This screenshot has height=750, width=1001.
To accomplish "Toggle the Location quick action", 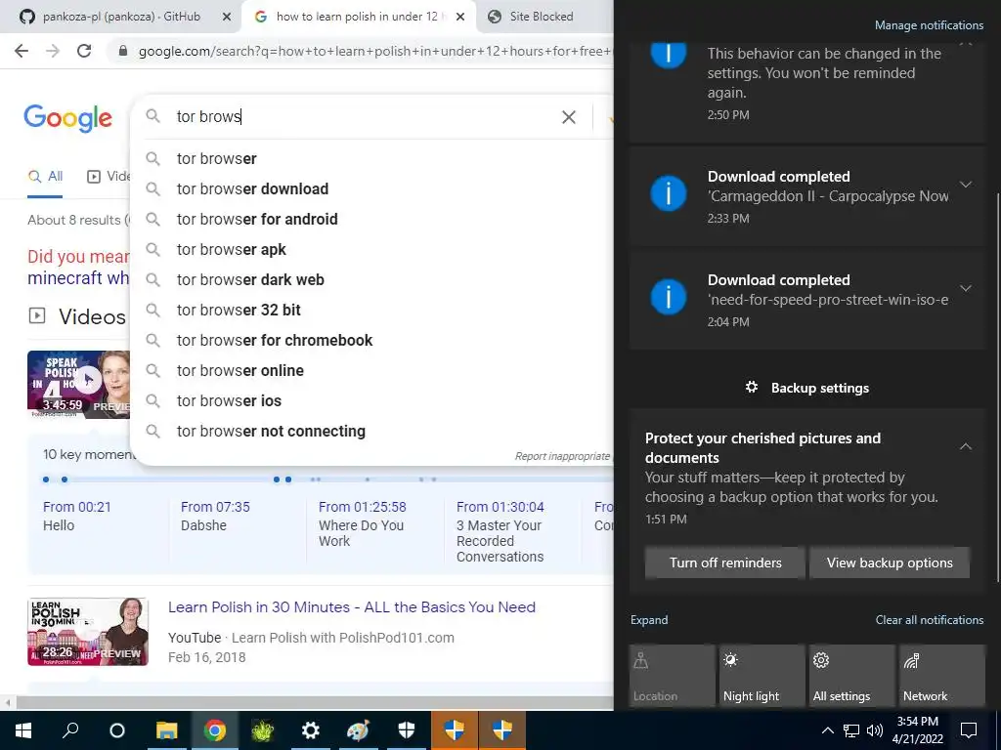I will point(673,676).
